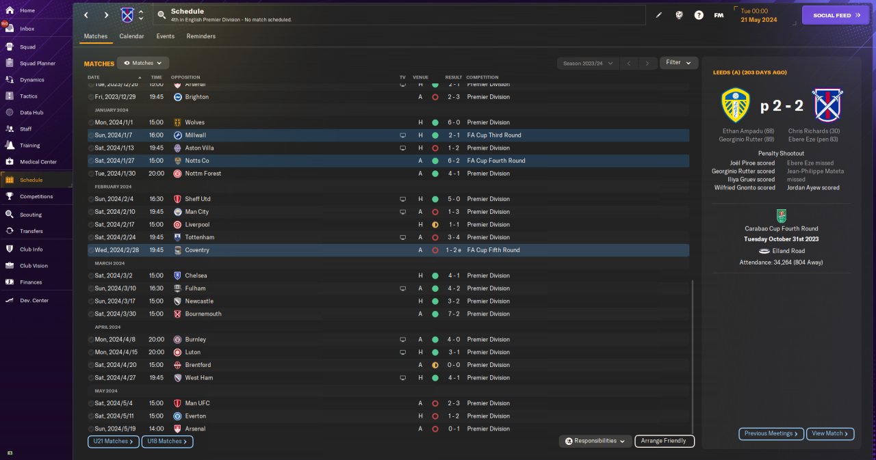Open the Training icon in sidebar
The image size is (876, 460).
(10, 145)
